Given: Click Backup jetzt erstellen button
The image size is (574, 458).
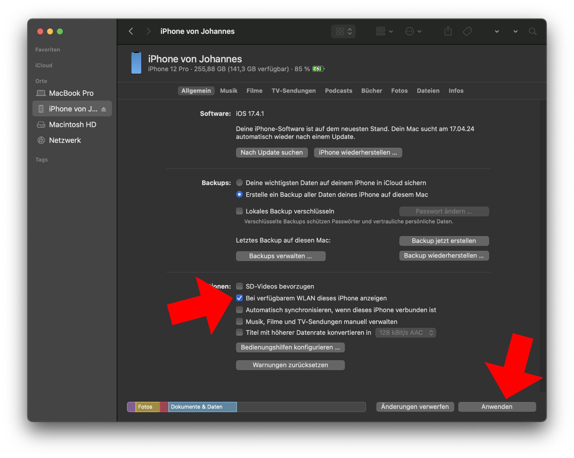Looking at the screenshot, I should click(x=444, y=241).
